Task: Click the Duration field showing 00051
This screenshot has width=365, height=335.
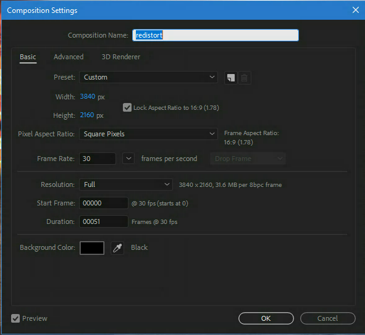Action: [104, 221]
